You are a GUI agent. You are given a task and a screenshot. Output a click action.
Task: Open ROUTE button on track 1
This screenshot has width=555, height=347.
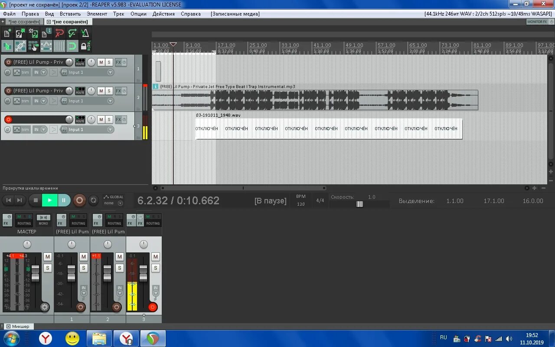[x=80, y=62]
